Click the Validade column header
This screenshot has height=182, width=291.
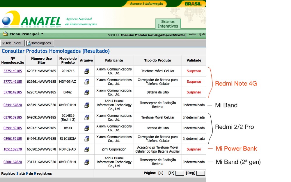tap(194, 61)
